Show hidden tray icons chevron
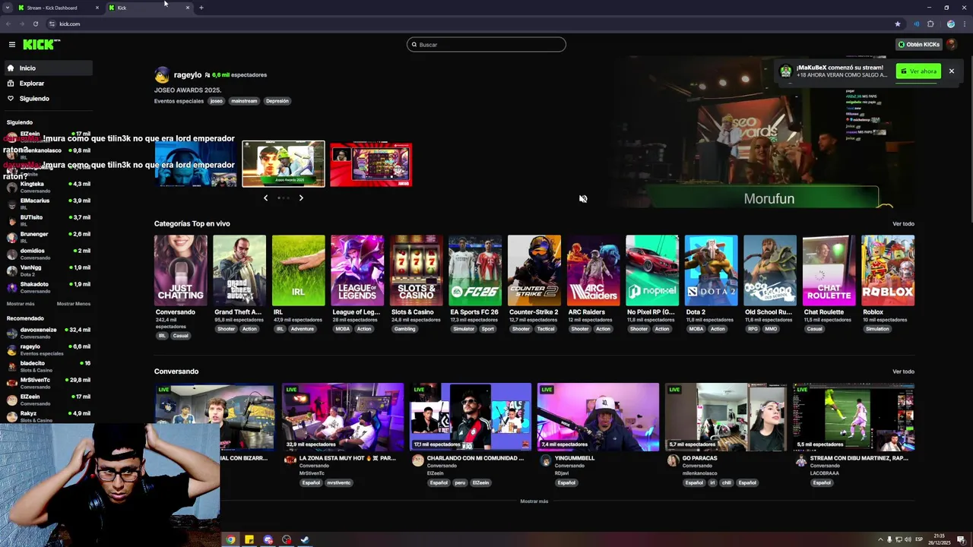This screenshot has height=547, width=973. (x=881, y=540)
